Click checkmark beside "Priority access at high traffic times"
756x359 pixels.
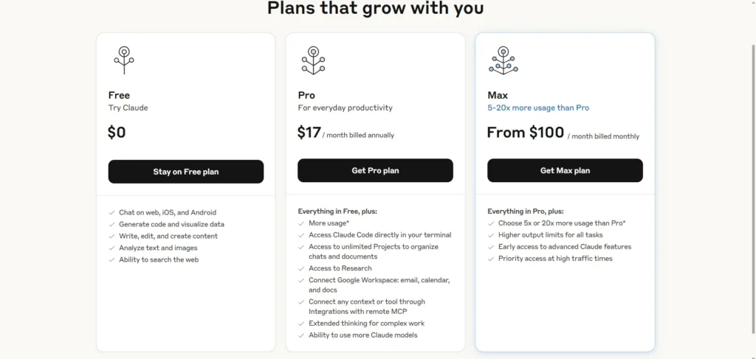pyautogui.click(x=491, y=259)
